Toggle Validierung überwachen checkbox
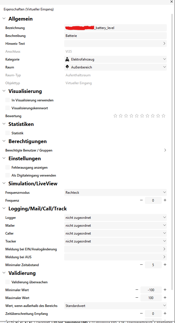 (x=8, y=282)
